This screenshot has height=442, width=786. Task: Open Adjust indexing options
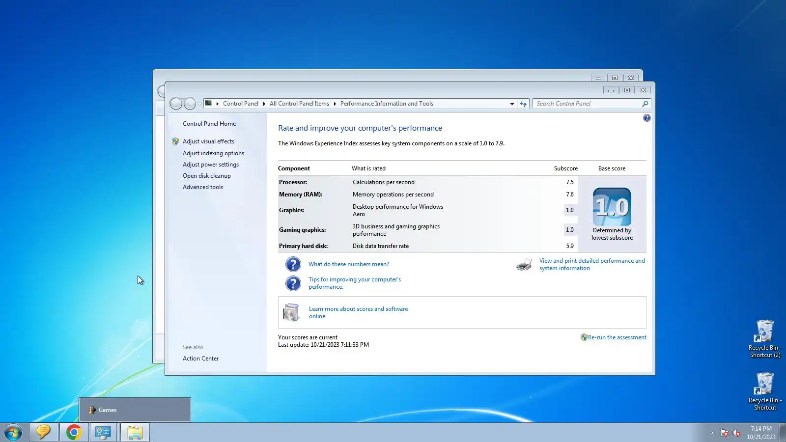pos(213,153)
